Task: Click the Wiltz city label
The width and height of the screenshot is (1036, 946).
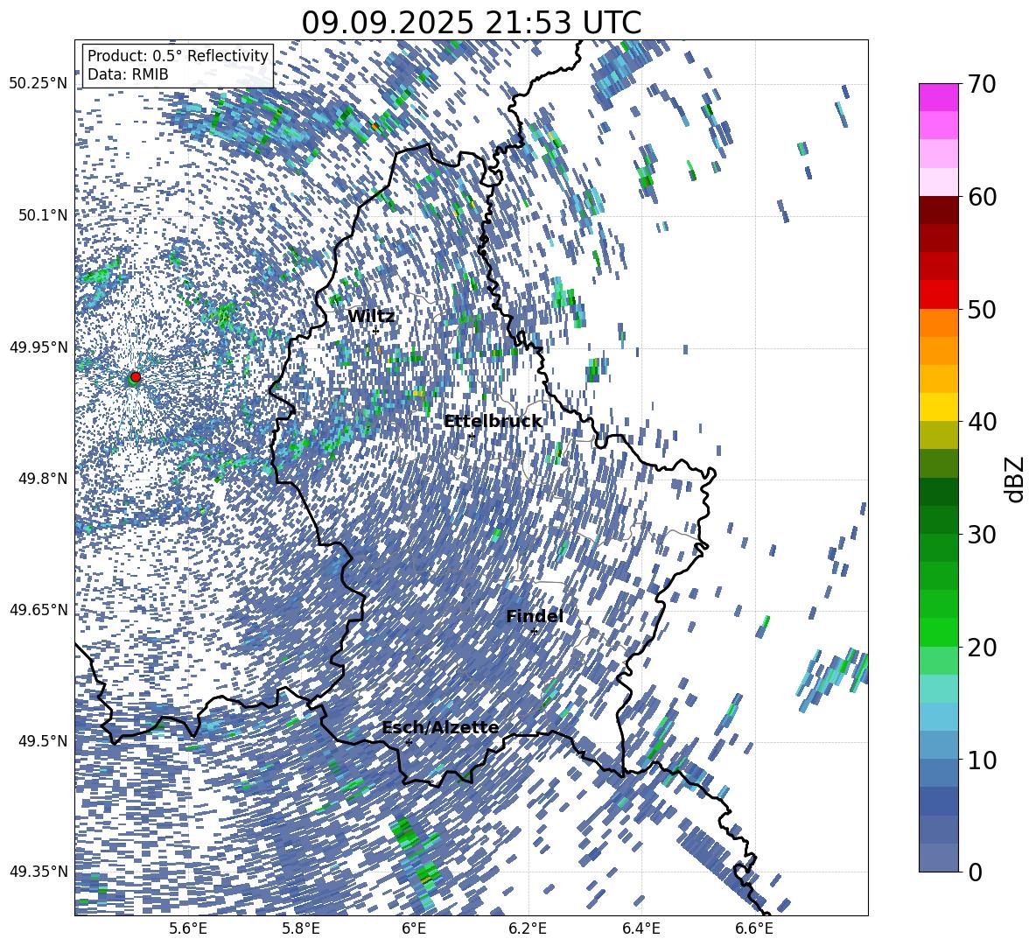Action: click(x=371, y=317)
